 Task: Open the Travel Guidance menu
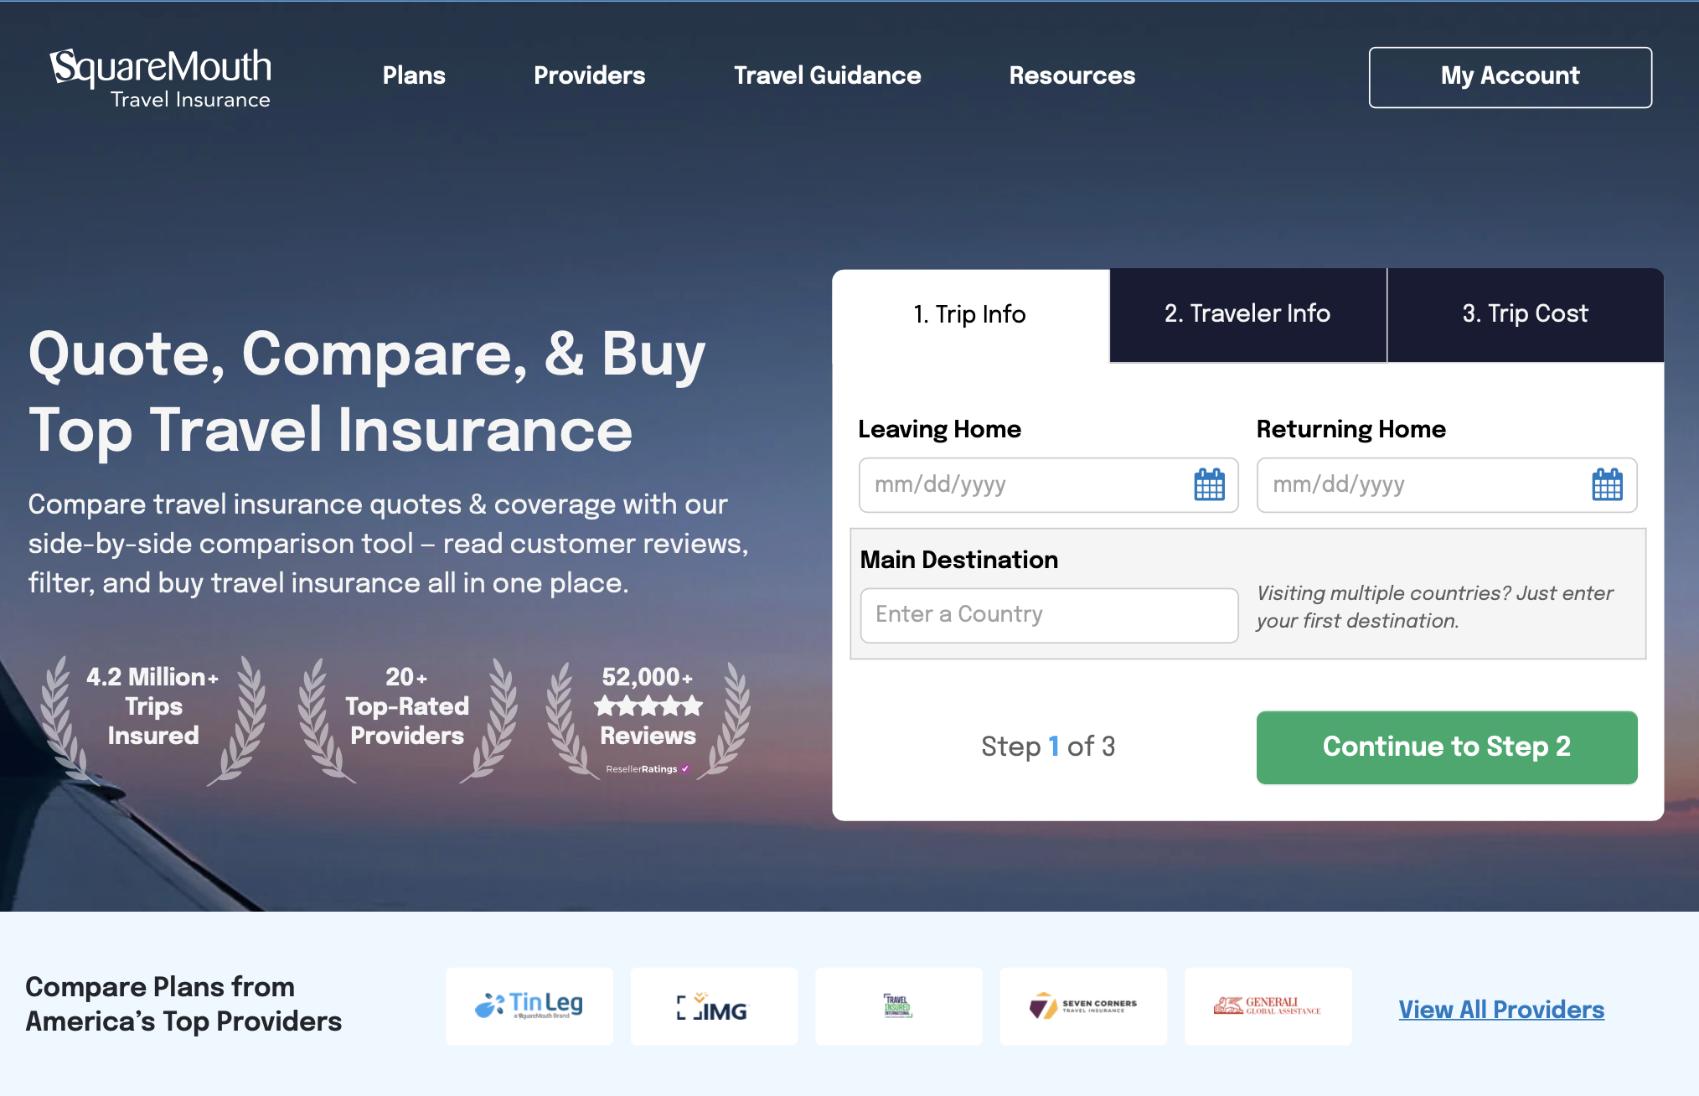pos(827,76)
